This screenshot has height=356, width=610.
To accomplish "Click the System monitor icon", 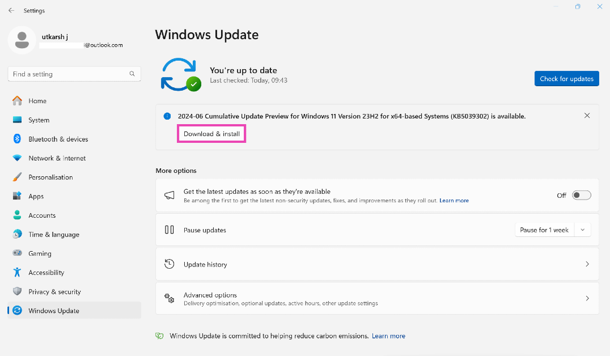I will pyautogui.click(x=17, y=120).
